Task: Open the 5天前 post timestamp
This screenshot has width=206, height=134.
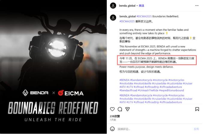Action: [x=113, y=120]
